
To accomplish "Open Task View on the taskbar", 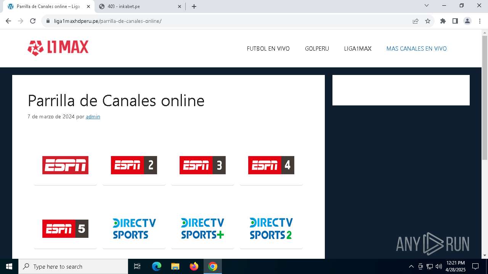I will (x=137, y=266).
